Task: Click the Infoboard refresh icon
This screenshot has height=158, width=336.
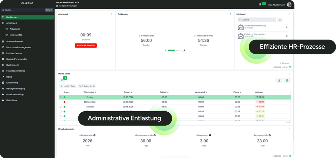Action: (x=290, y=67)
